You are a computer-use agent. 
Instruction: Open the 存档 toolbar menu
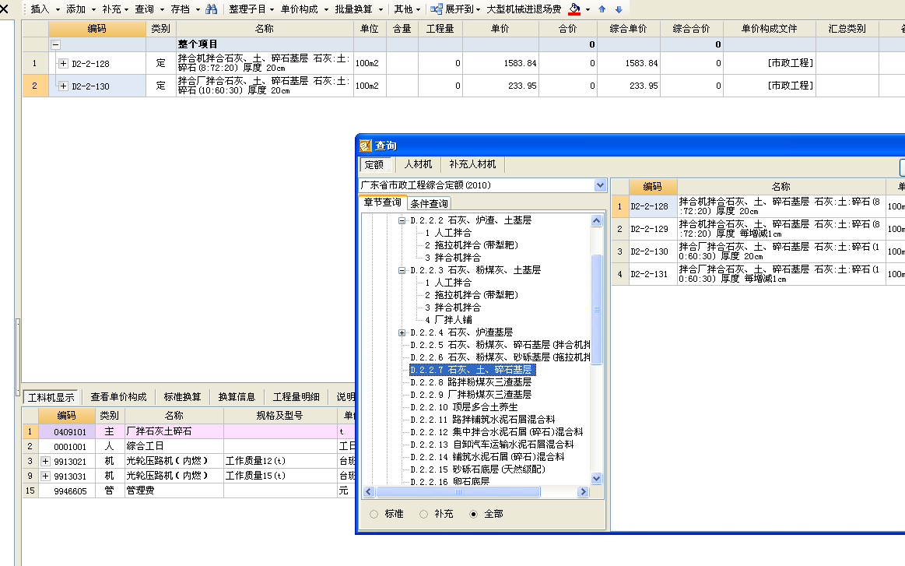(x=185, y=9)
